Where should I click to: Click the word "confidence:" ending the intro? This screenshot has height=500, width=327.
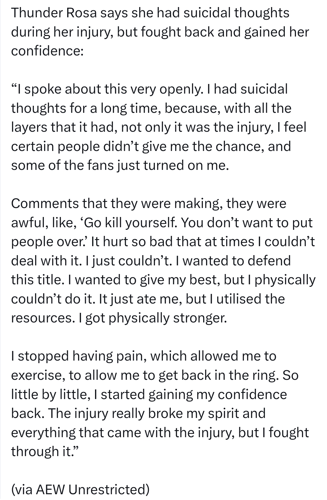(x=47, y=51)
